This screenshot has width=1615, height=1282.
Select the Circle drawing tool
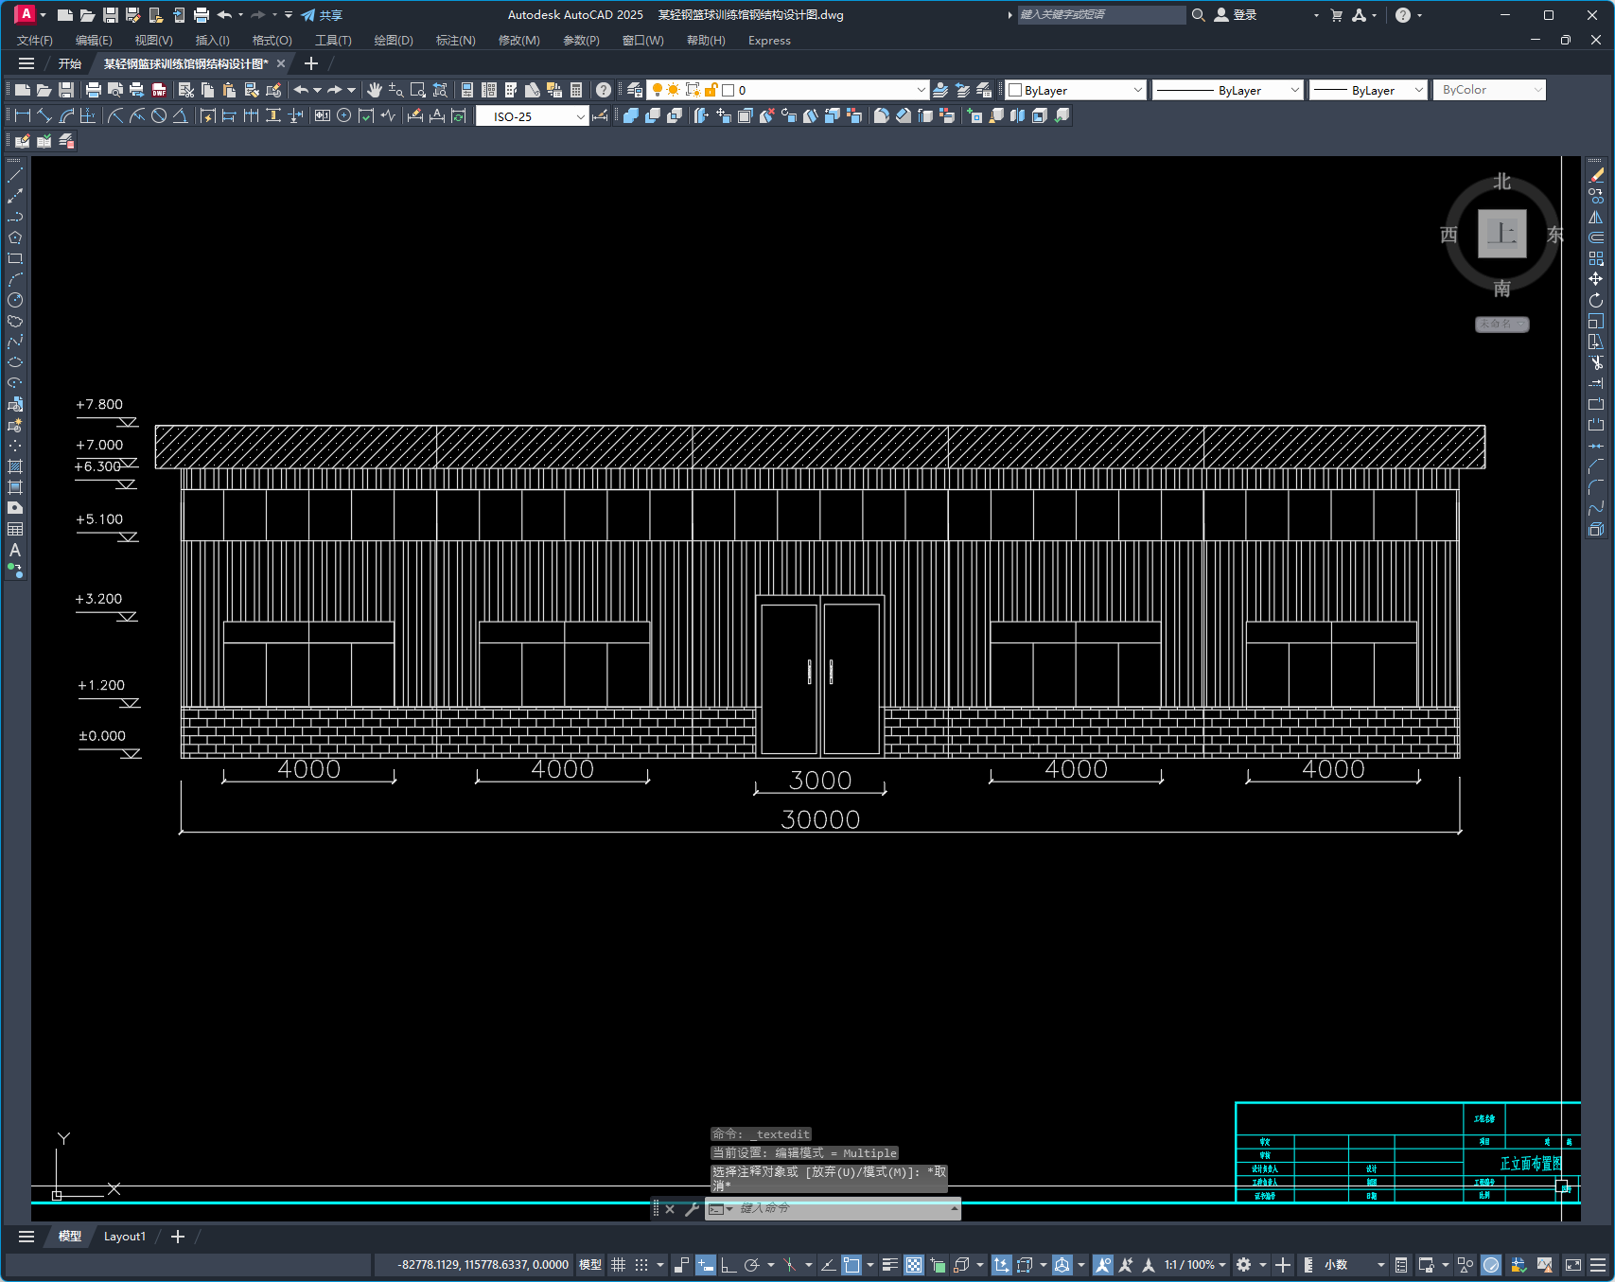[x=15, y=300]
